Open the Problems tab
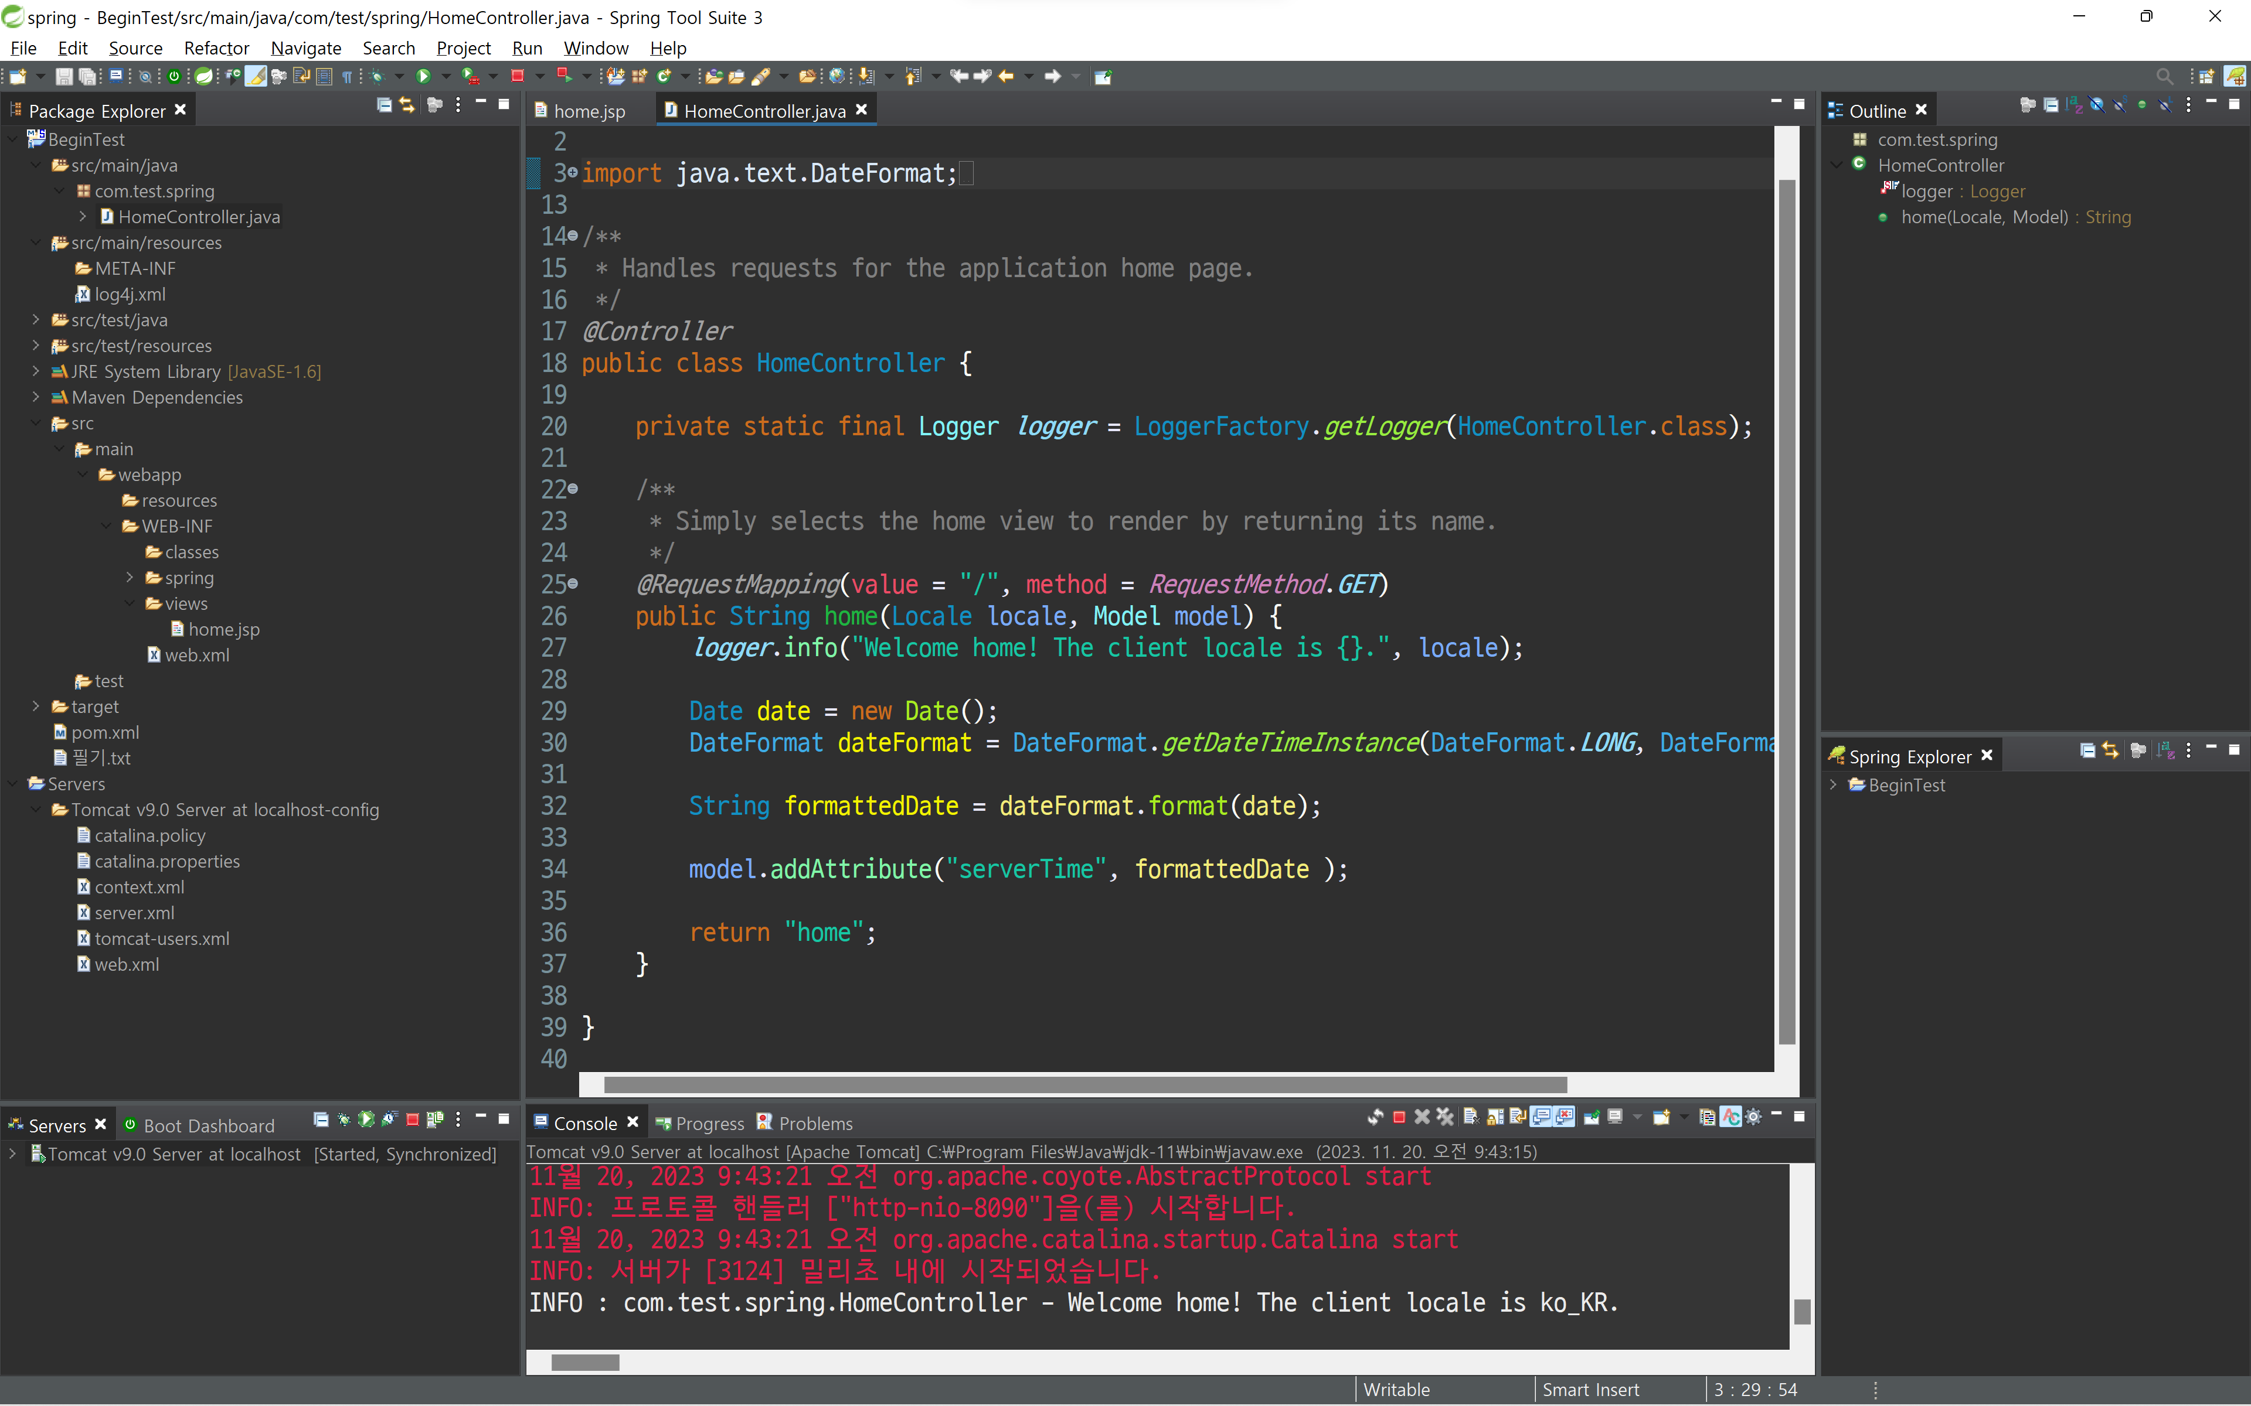Viewport: 2251px width, 1406px height. (805, 1123)
